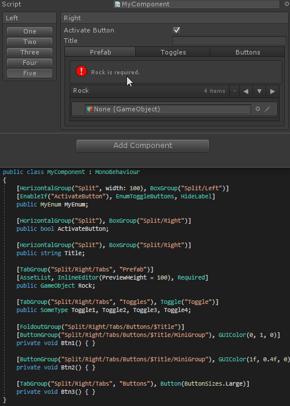Click the small circle selector at Script field end
This screenshot has height=406, width=290.
click(x=284, y=4)
